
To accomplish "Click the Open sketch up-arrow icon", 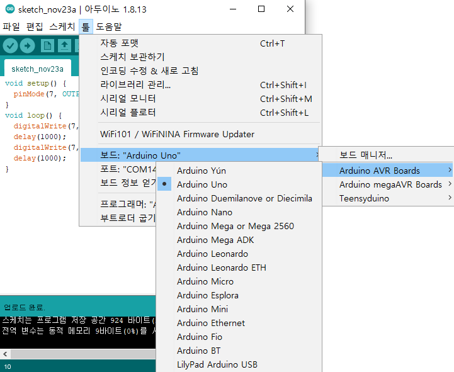I will [65, 46].
